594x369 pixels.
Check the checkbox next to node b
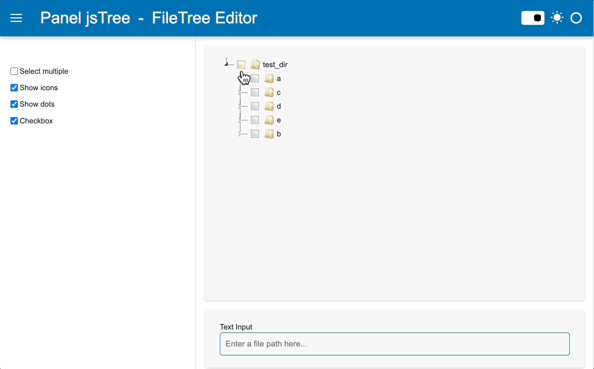(x=255, y=133)
